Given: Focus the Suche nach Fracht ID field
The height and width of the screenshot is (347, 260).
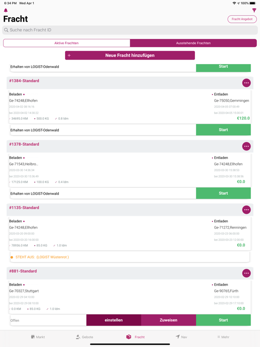Looking at the screenshot, I should click(130, 30).
